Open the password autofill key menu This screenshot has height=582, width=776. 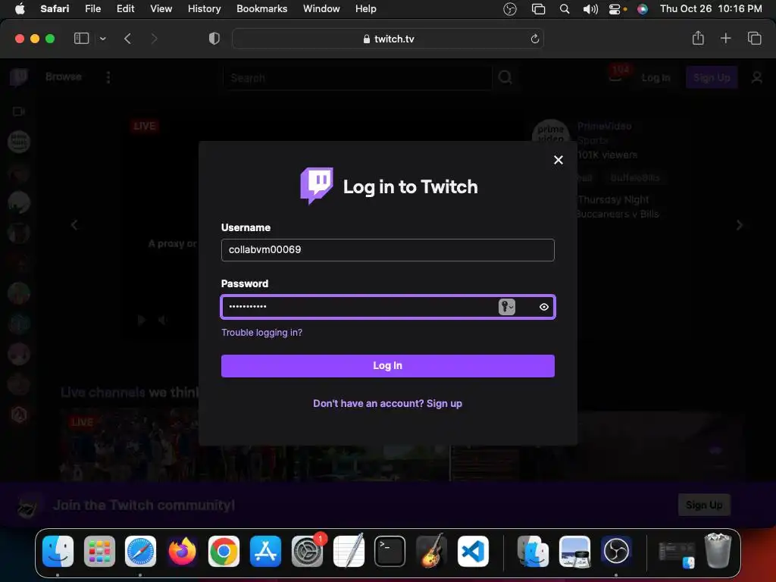pyautogui.click(x=507, y=307)
